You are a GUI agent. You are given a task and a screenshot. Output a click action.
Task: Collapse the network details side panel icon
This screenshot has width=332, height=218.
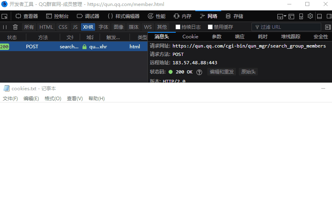pyautogui.click(x=328, y=27)
